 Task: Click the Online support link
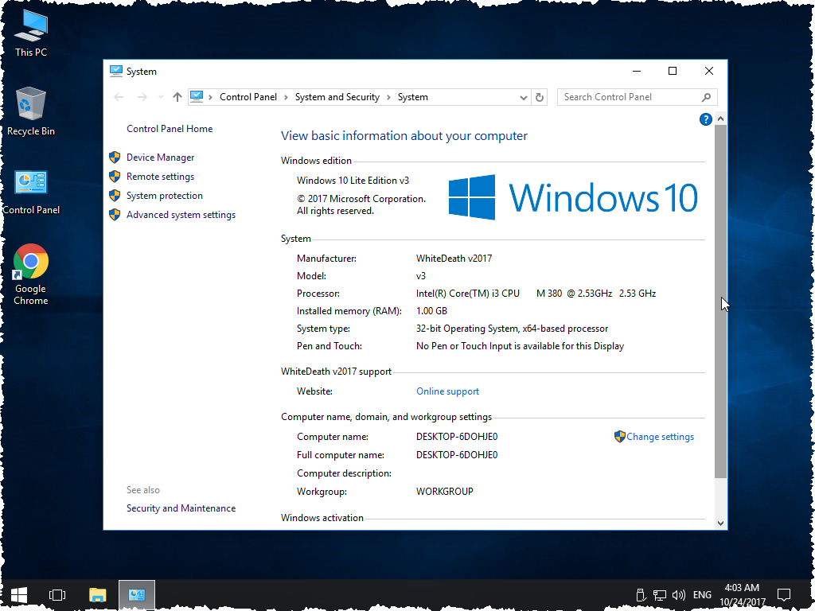tap(447, 391)
